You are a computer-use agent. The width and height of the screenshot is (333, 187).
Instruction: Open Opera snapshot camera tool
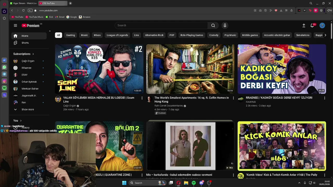coord(260,10)
